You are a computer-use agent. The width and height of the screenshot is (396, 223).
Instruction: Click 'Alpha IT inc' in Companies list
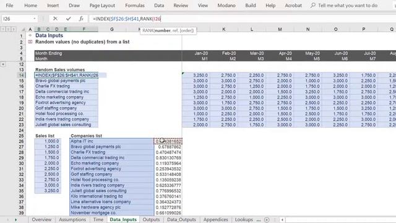pos(111,141)
